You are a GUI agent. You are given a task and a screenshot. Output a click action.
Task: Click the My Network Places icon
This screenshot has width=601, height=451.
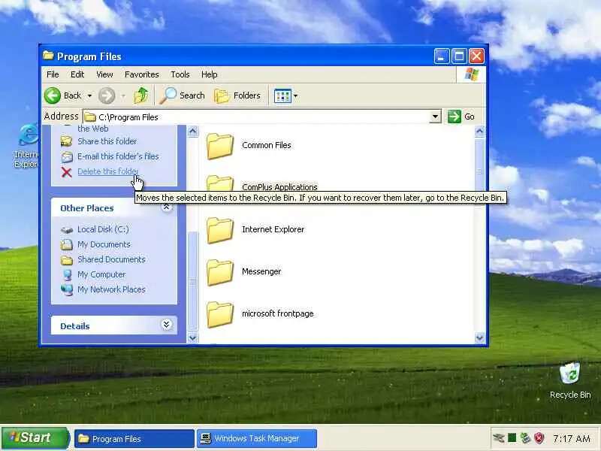click(x=67, y=290)
